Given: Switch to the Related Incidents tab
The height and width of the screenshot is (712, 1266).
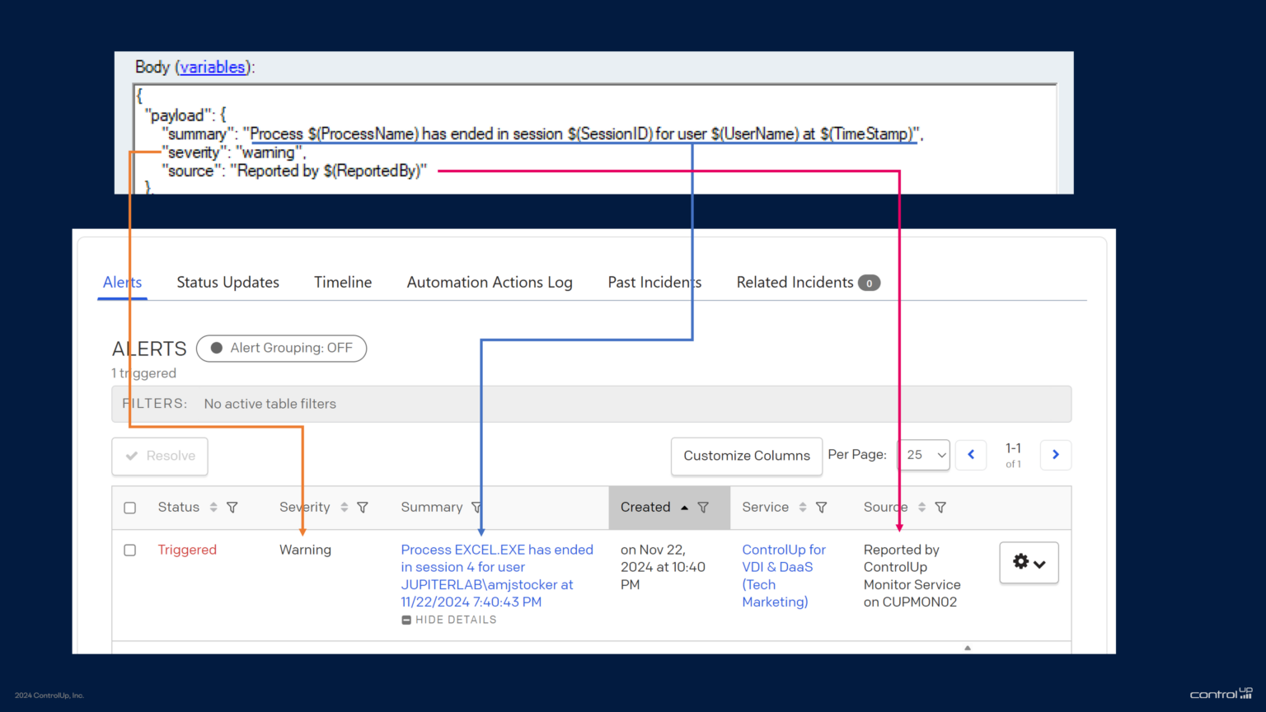Looking at the screenshot, I should (x=794, y=282).
